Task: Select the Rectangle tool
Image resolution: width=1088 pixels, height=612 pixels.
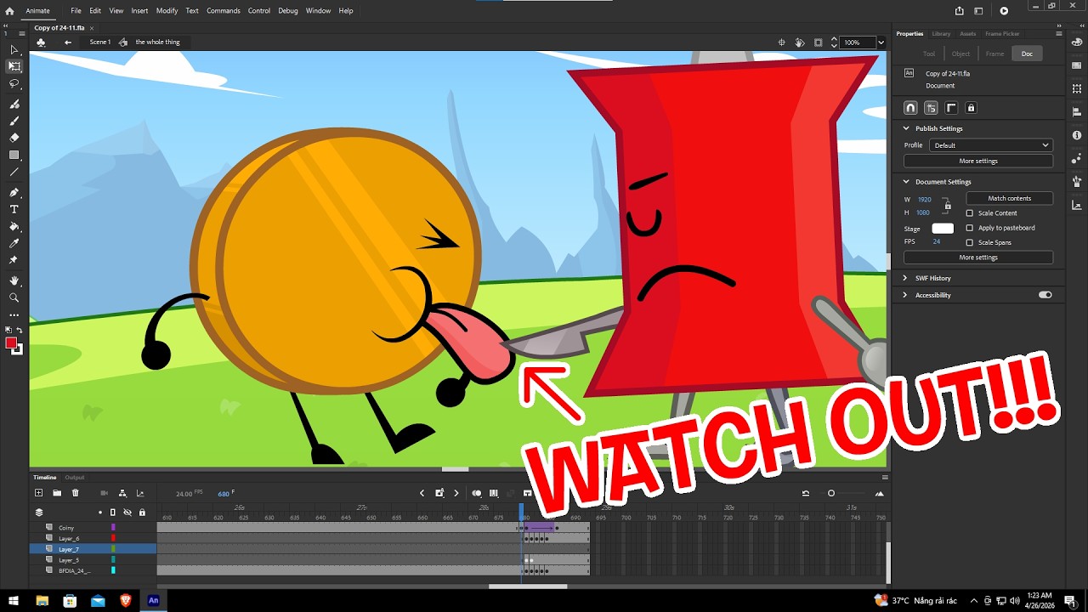Action: pos(14,156)
